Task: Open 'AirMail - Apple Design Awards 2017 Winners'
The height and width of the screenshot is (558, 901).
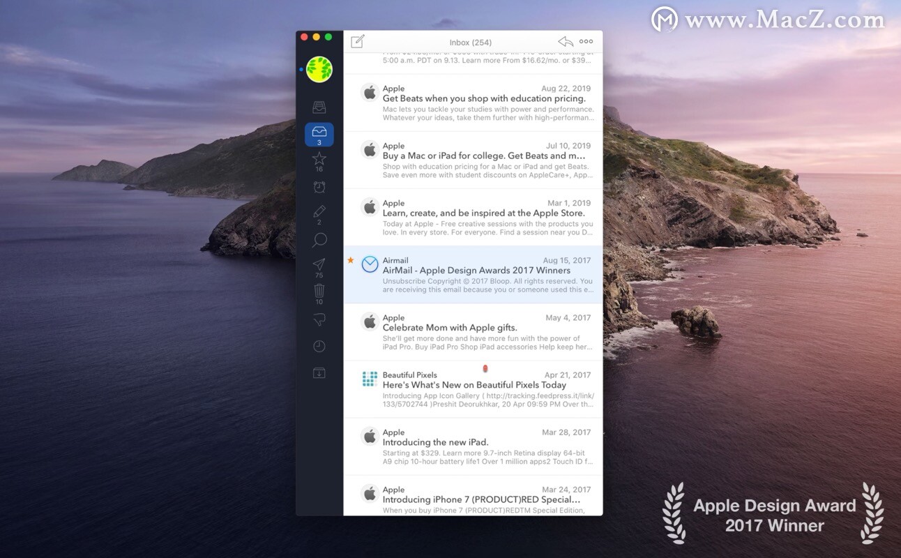Action: point(473,274)
